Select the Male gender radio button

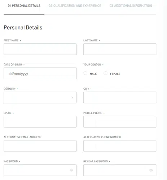pos(85,73)
